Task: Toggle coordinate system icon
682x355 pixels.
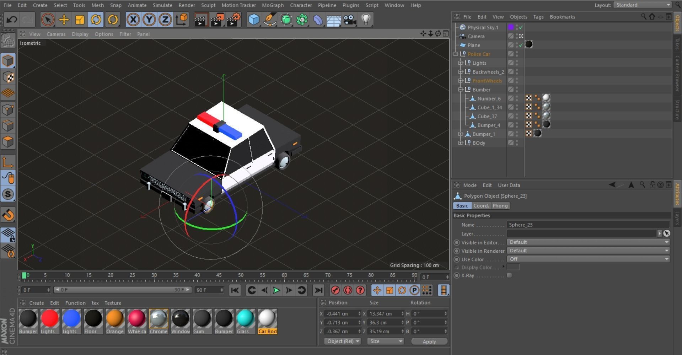Action: click(x=182, y=20)
